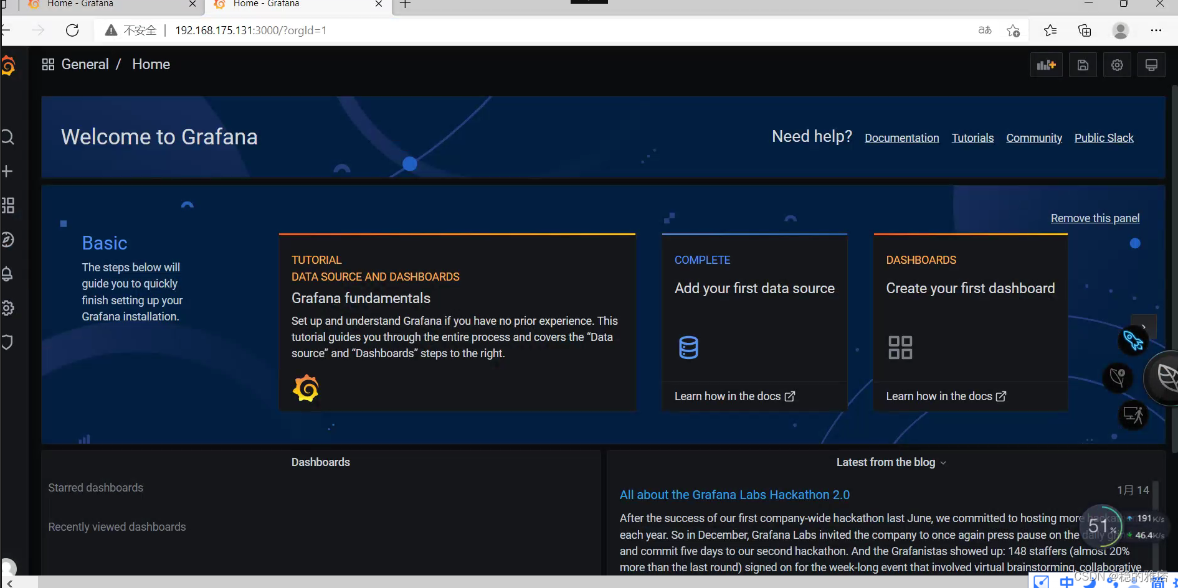1178x588 pixels.
Task: Click the Dashboards panel title
Action: click(320, 462)
